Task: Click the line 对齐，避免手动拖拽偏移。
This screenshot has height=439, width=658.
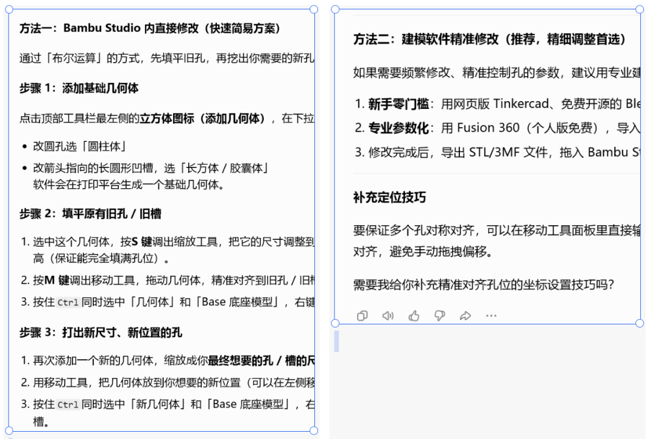Action: point(423,251)
